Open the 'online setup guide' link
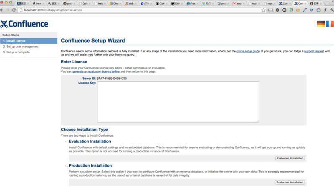This screenshot has height=190, width=334. point(248,51)
